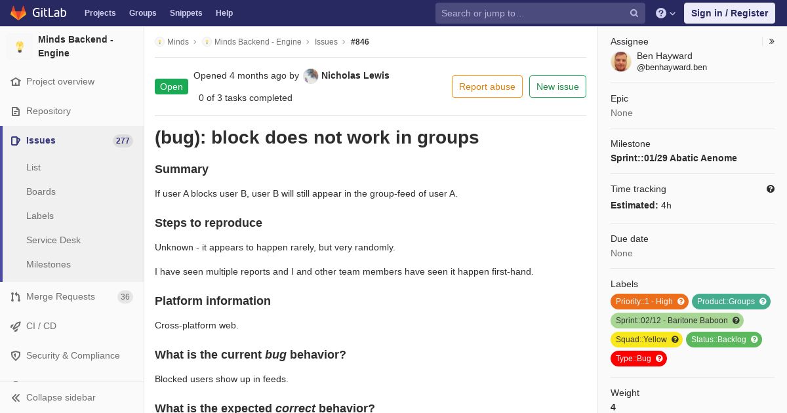Click the Report abuse button

[487, 87]
